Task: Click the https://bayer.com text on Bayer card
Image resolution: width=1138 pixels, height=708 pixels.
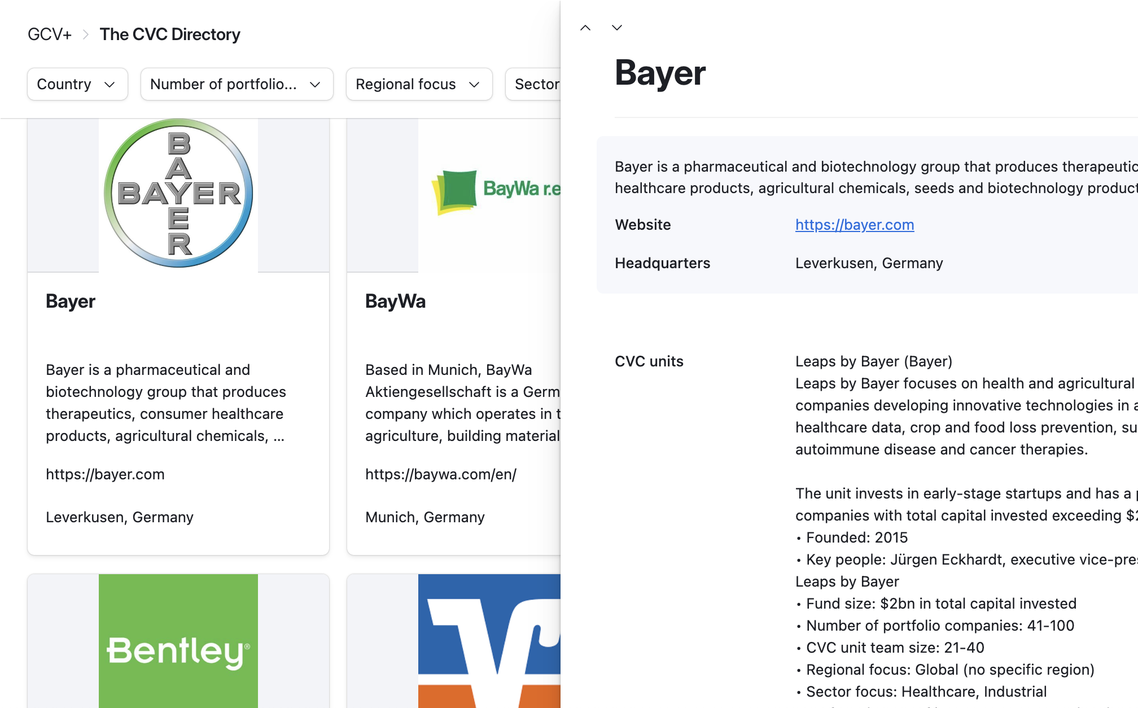Action: pyautogui.click(x=105, y=474)
